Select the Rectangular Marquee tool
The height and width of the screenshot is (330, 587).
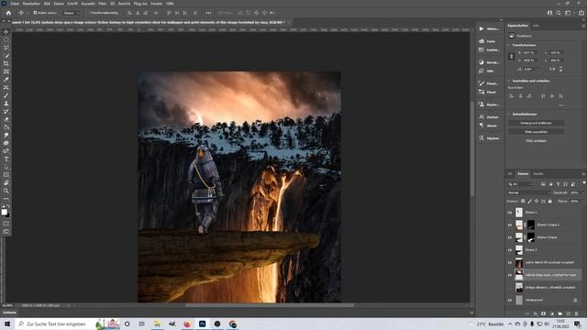6,39
